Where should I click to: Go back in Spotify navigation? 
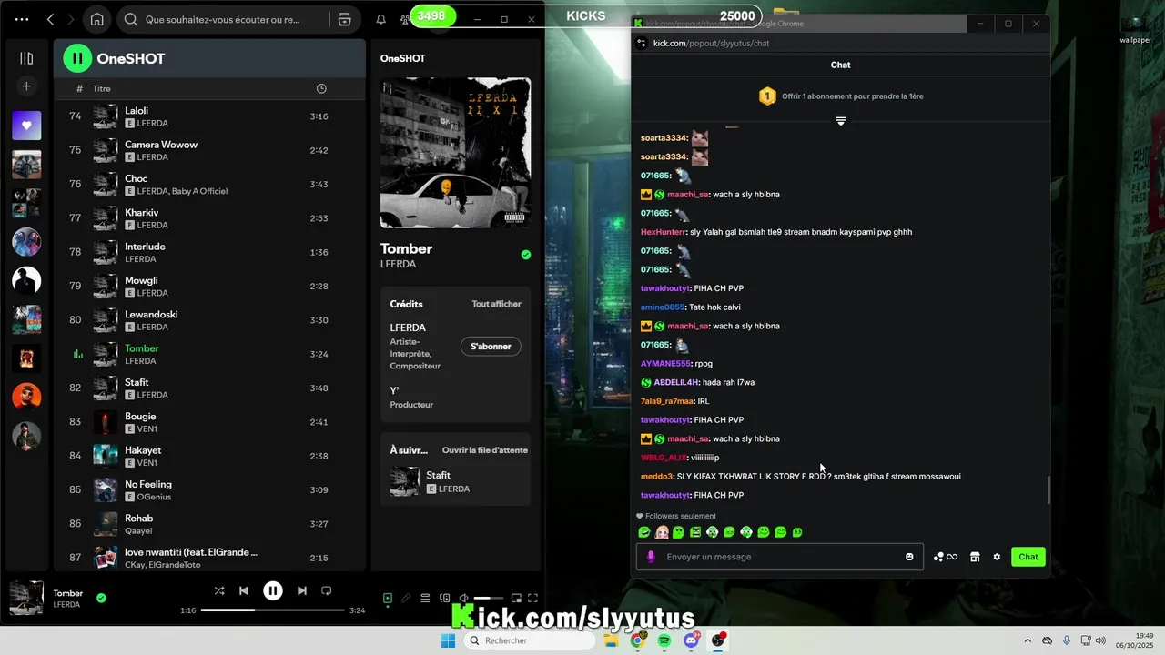(51, 19)
